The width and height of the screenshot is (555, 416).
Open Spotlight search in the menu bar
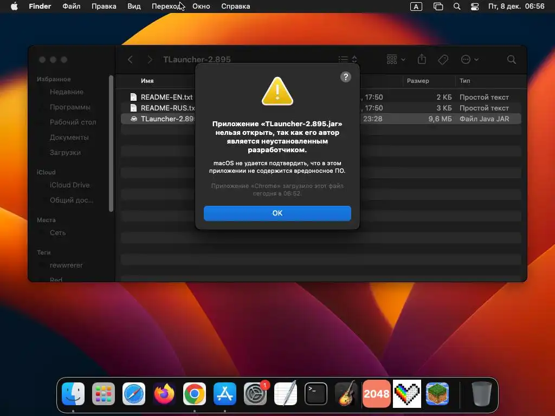[x=457, y=6]
